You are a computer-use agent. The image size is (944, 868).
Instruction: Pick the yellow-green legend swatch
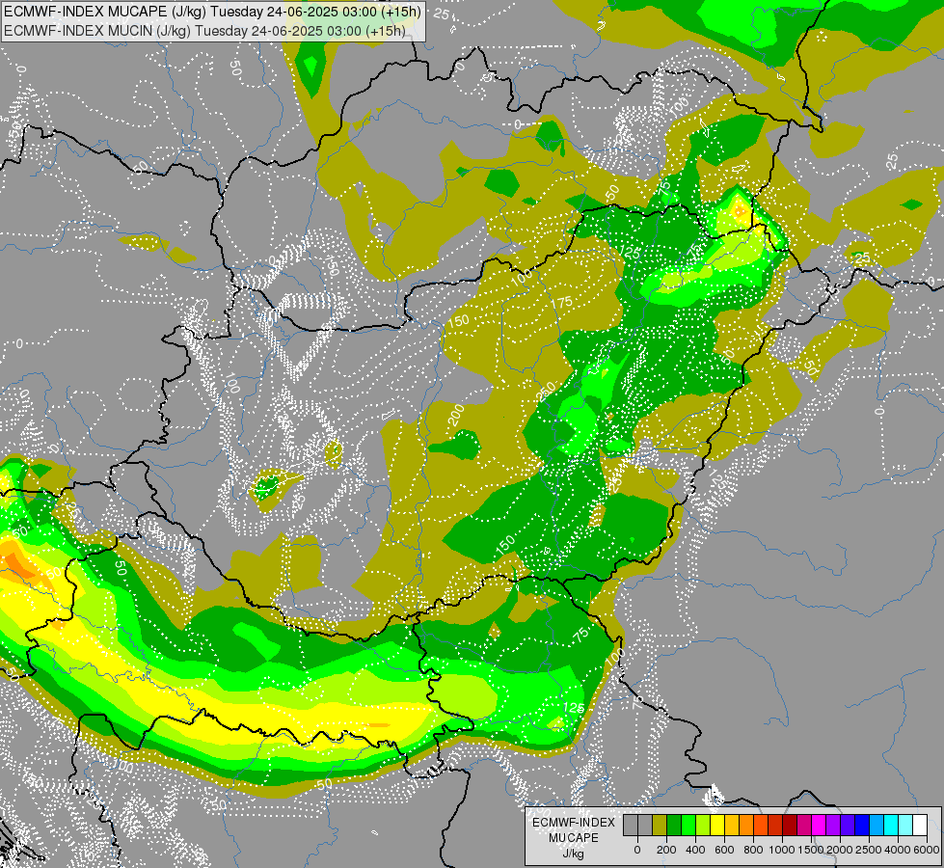[703, 825]
